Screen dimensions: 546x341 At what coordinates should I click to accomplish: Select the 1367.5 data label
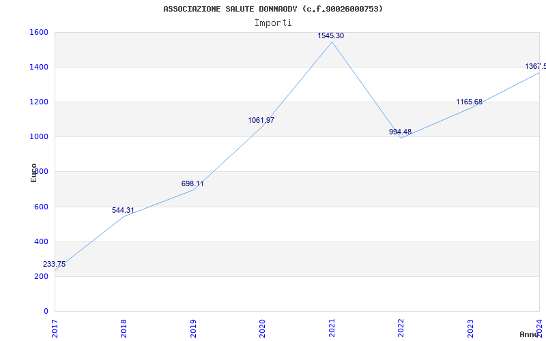(535, 66)
